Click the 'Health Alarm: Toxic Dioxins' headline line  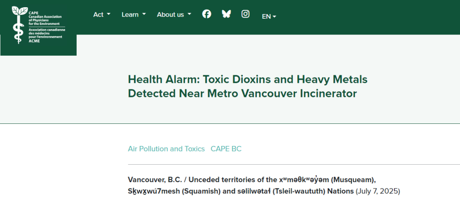click(x=247, y=79)
